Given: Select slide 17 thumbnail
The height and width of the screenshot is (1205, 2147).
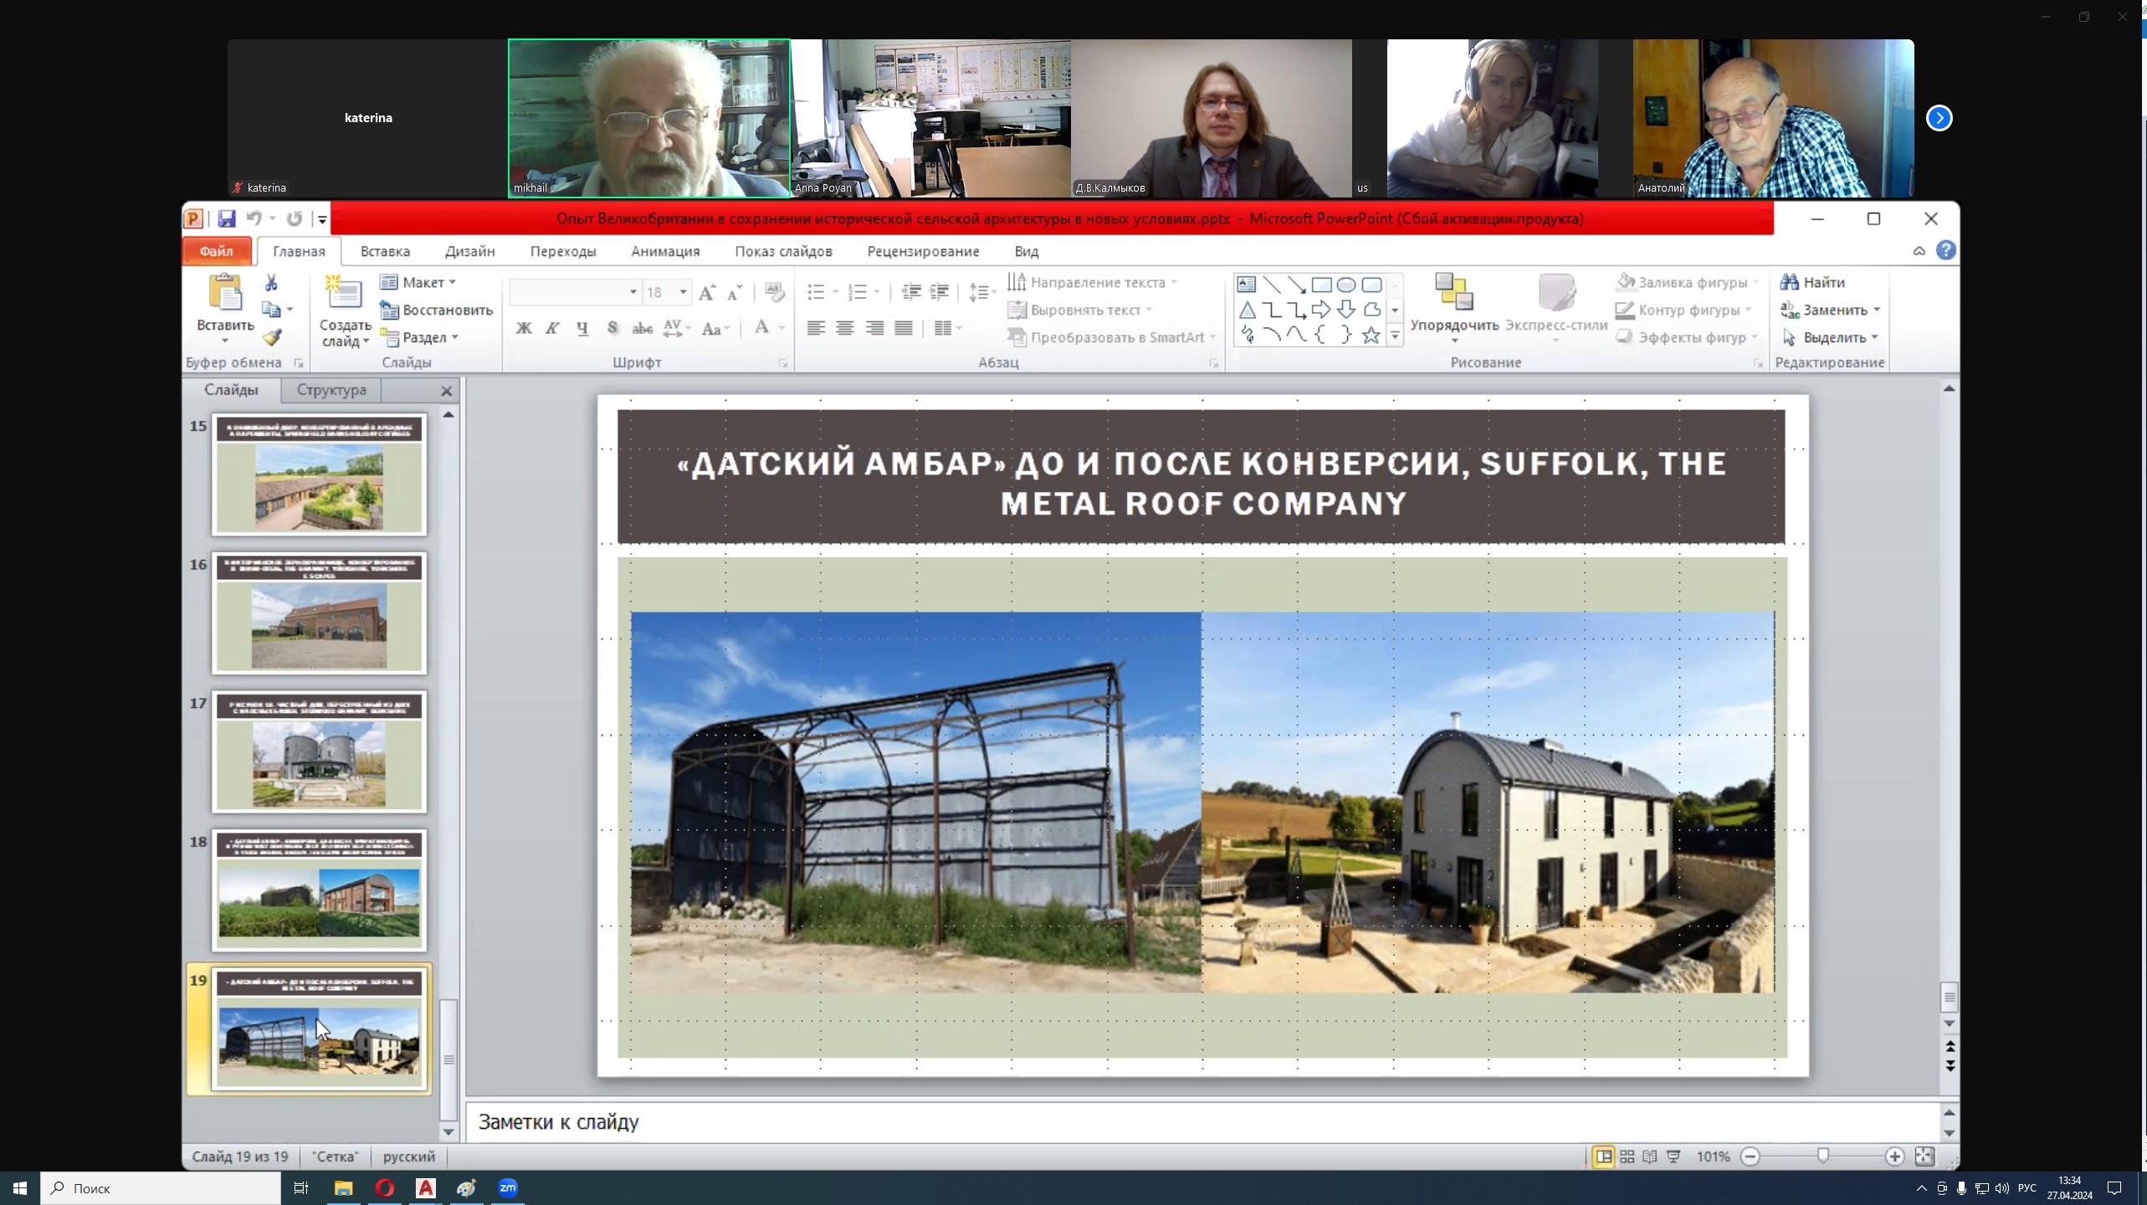Looking at the screenshot, I should click(x=319, y=751).
